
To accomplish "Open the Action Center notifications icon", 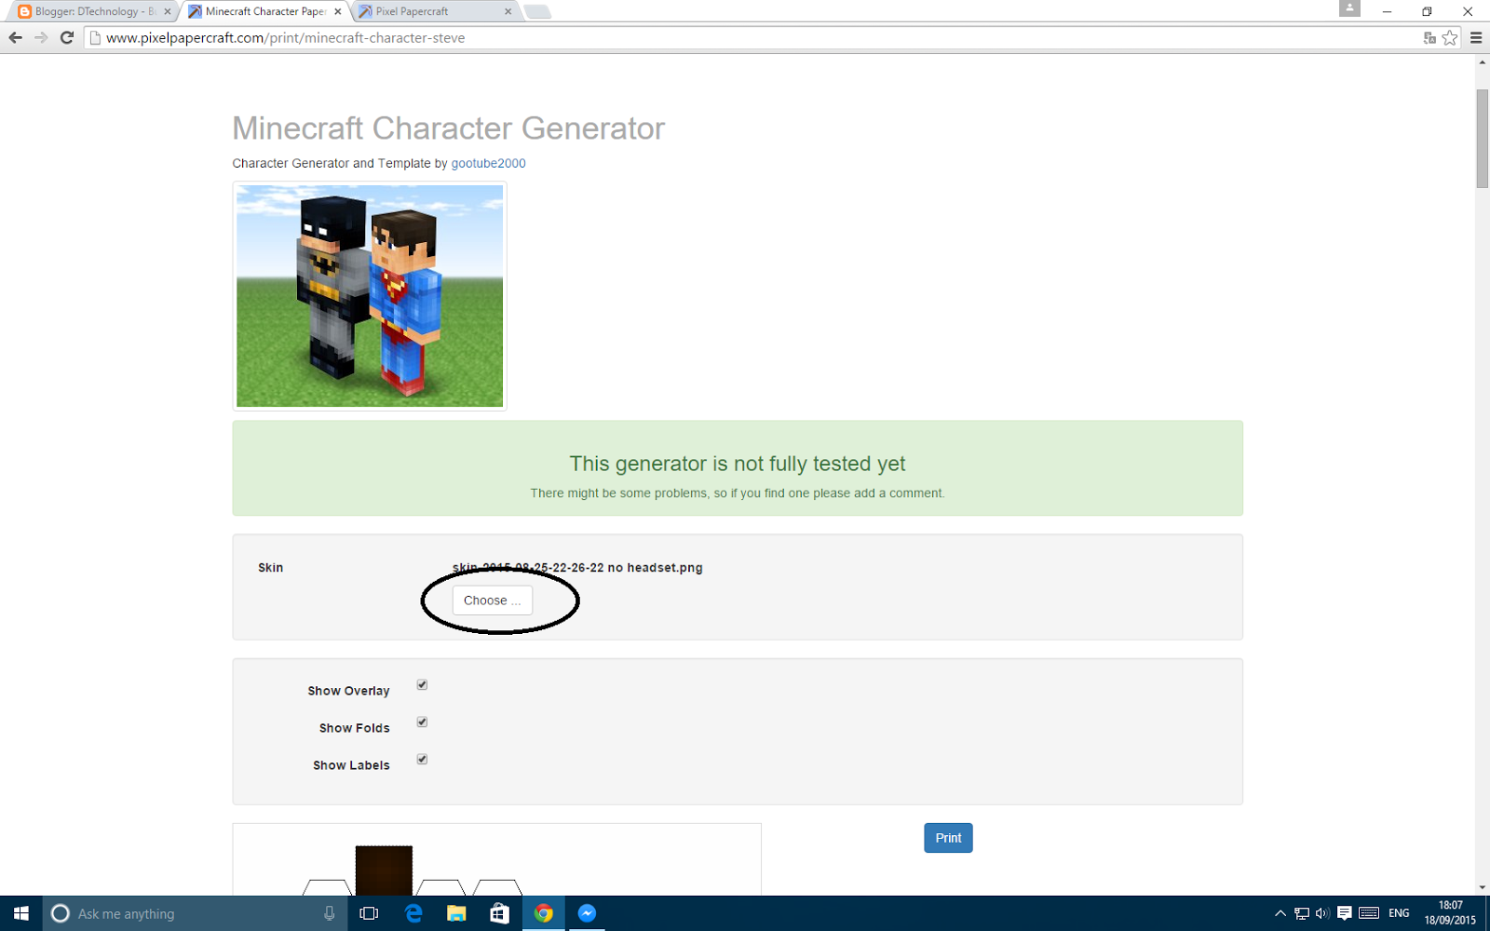I will tap(1344, 913).
